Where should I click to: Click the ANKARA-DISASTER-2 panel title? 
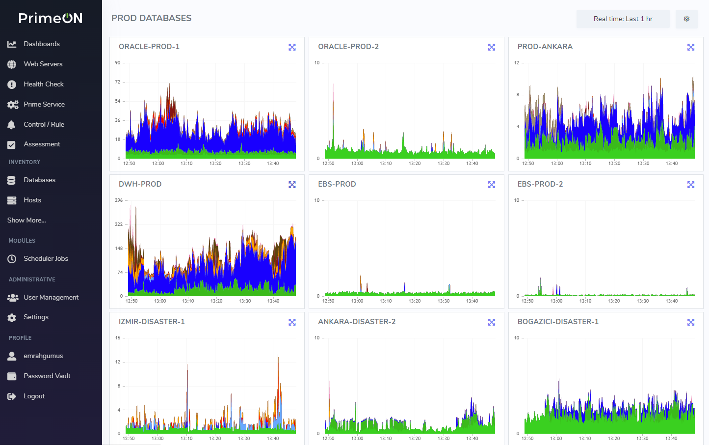point(357,322)
